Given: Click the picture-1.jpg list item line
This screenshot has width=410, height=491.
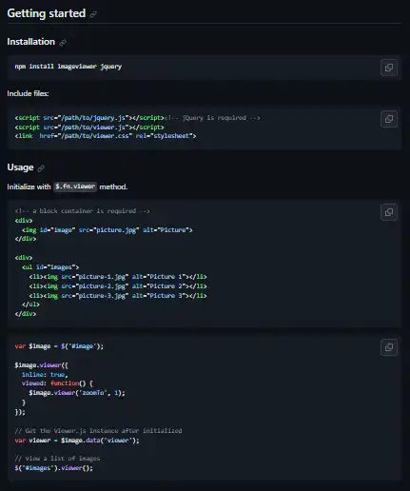Looking at the screenshot, I should point(118,277).
